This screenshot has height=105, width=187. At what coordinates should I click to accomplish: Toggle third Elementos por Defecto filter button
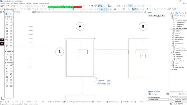(155, 94)
